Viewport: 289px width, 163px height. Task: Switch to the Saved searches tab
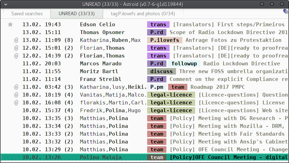[27, 14]
